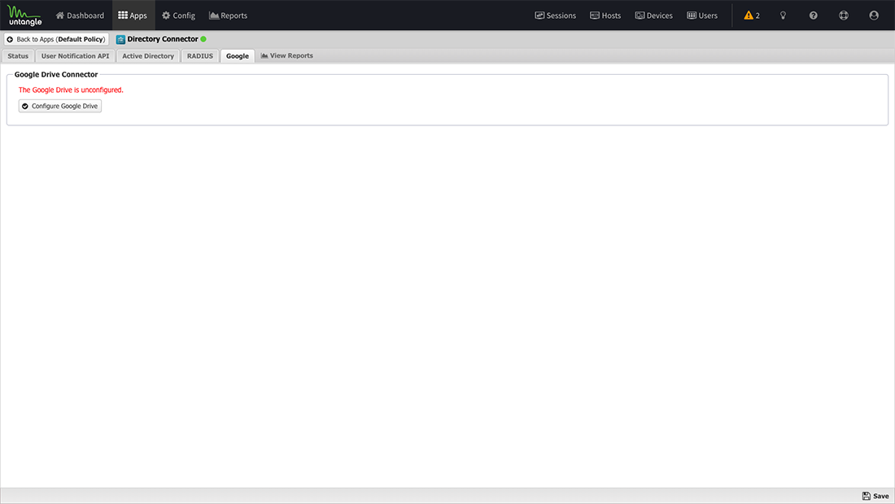Open the Users list
This screenshot has width=895, height=504.
pos(702,15)
